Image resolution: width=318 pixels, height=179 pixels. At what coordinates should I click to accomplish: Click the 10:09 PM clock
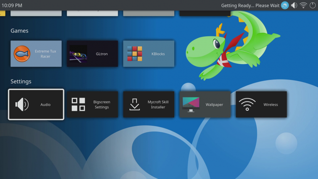[x=12, y=5]
